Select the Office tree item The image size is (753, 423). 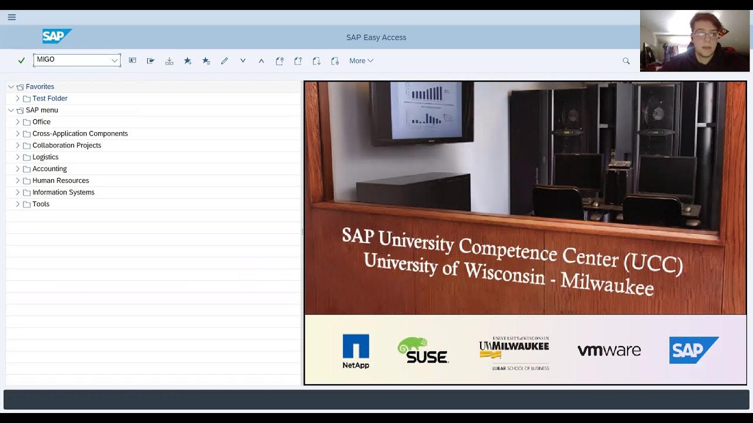pyautogui.click(x=41, y=122)
